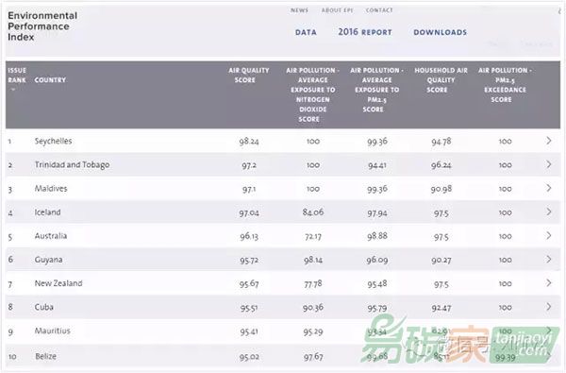Select the country name Mauritius
The width and height of the screenshot is (566, 373).
point(52,331)
